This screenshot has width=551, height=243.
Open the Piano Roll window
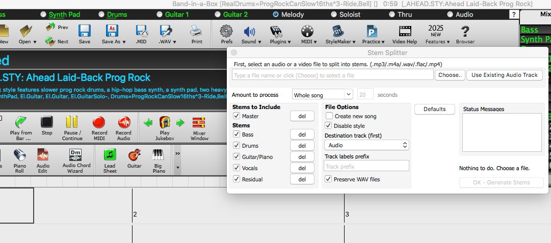(20, 161)
